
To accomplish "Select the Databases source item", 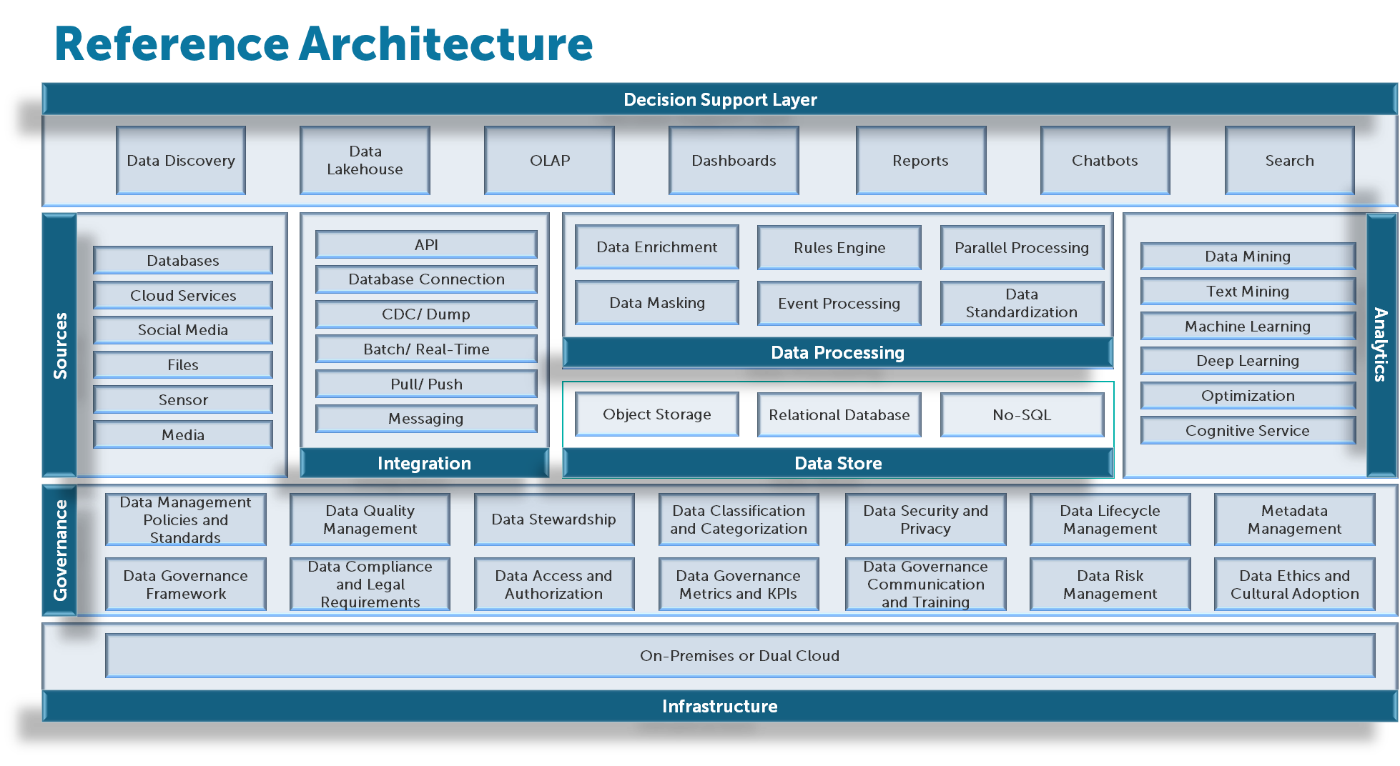I will pos(183,260).
